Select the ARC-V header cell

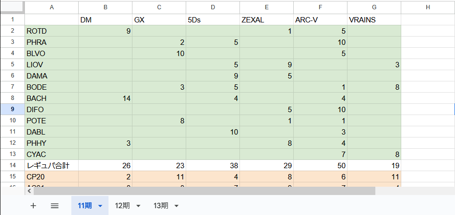pyautogui.click(x=320, y=20)
